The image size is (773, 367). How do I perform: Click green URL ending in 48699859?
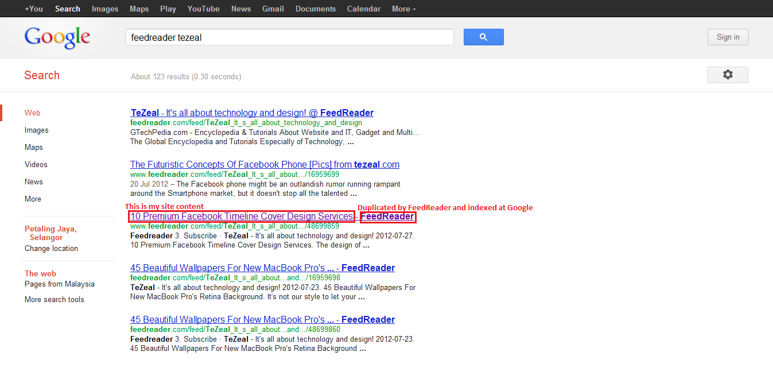coord(235,226)
